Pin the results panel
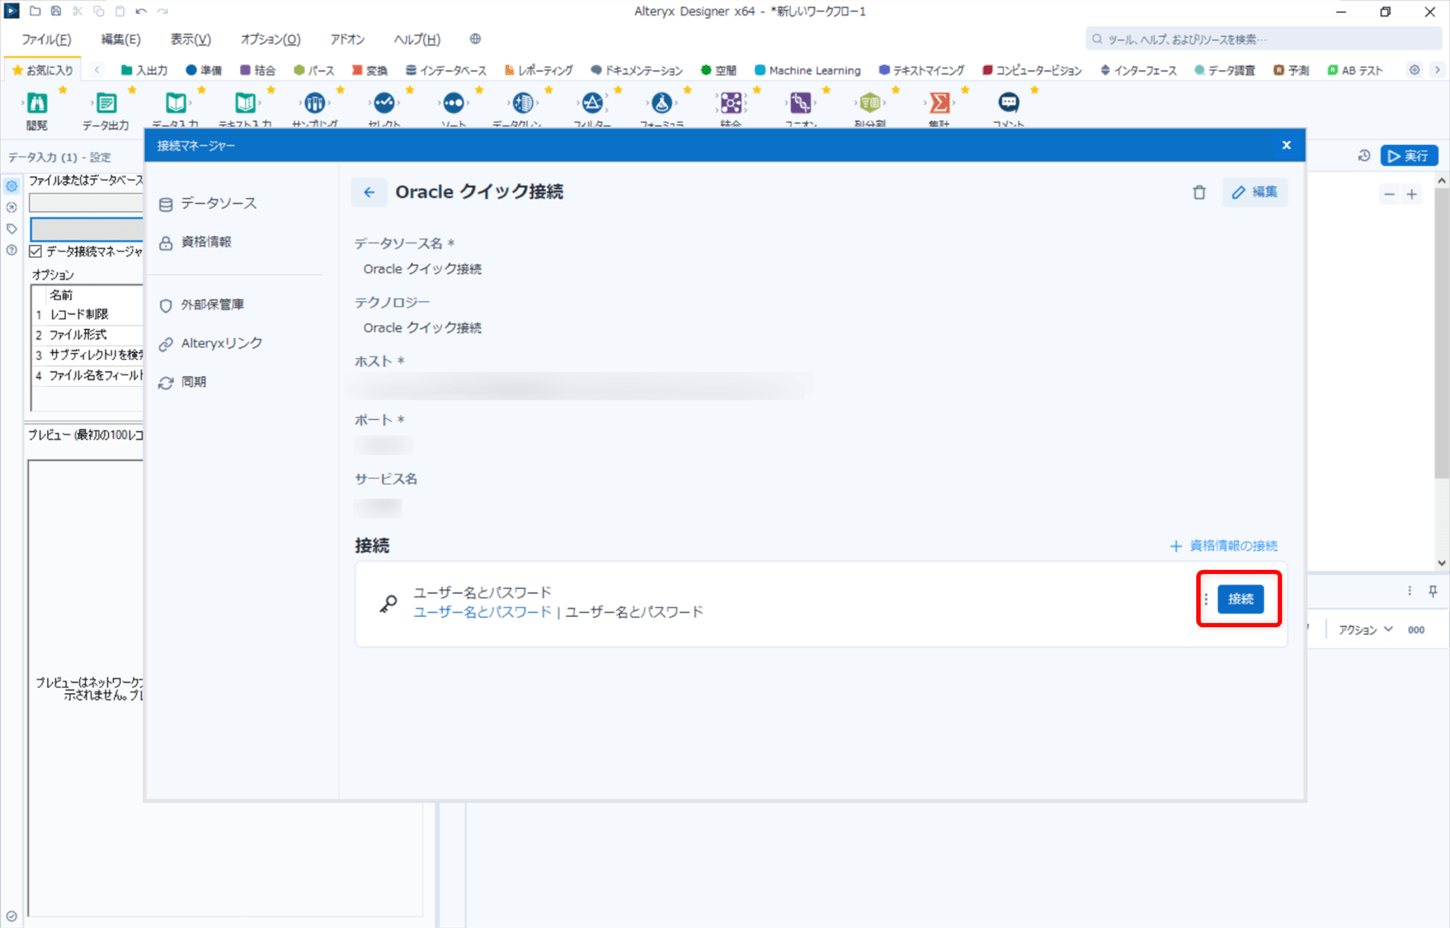 [x=1433, y=591]
